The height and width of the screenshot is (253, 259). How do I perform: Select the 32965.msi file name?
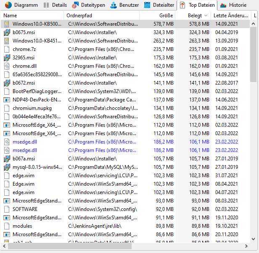(24, 58)
